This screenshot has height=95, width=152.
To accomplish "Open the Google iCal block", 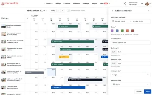I will tap(68, 88).
